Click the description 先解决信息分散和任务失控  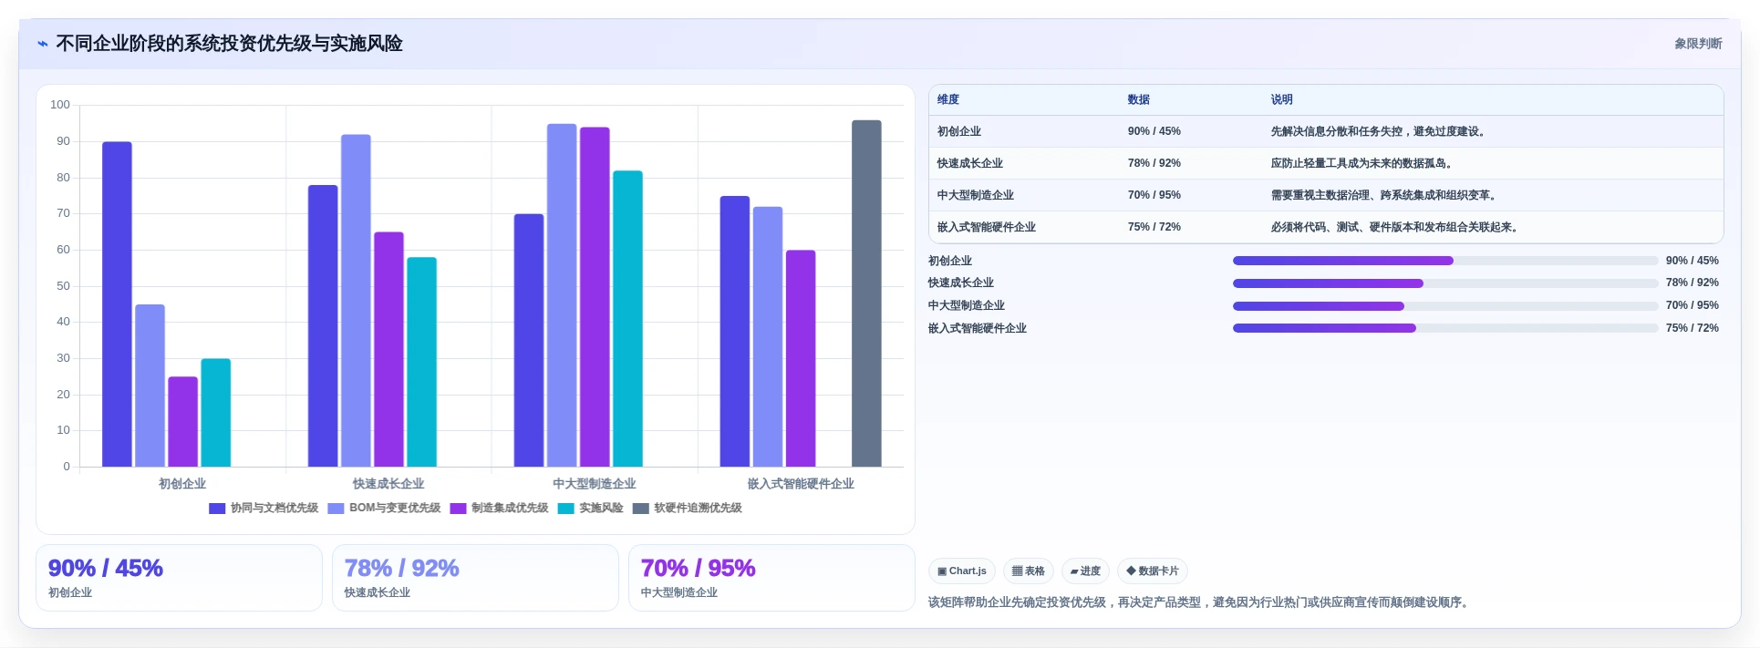tap(1380, 131)
